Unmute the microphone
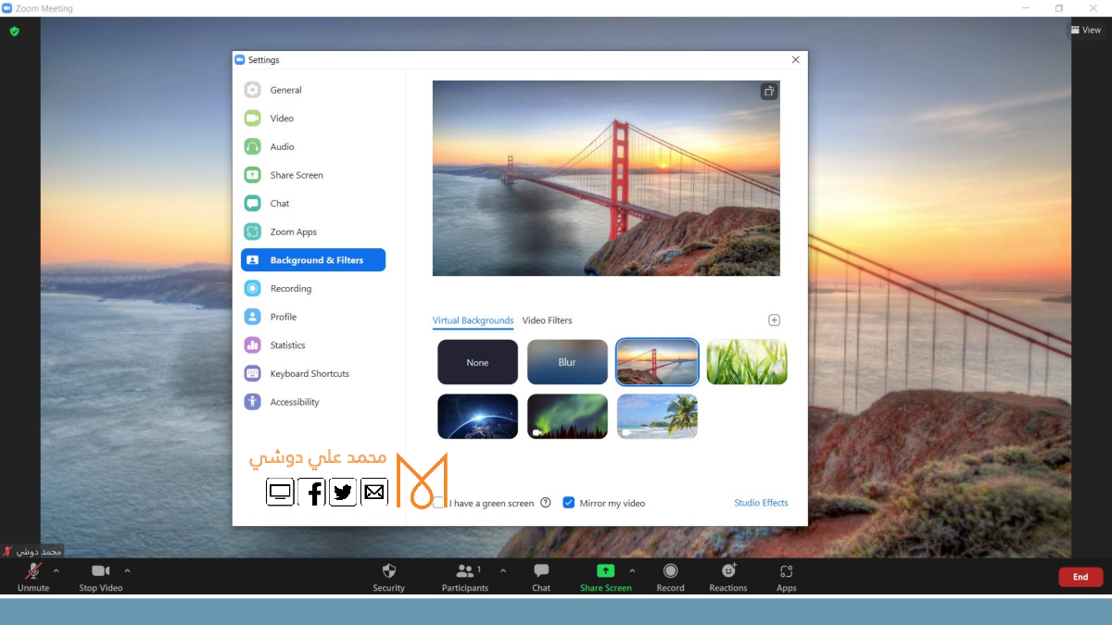The width and height of the screenshot is (1112, 625). click(x=33, y=571)
